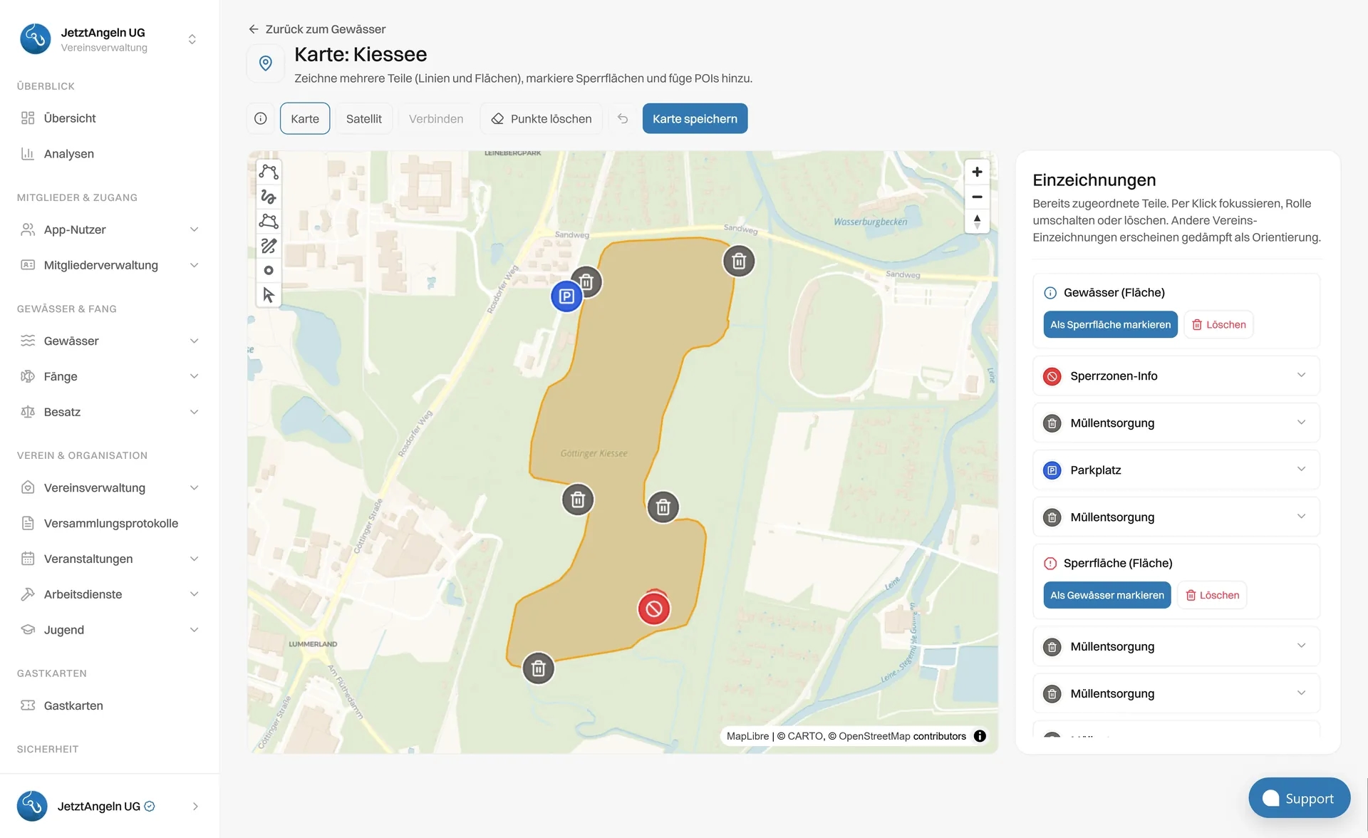The image size is (1368, 838).
Task: Switch to Satellit map view
Action: click(364, 118)
